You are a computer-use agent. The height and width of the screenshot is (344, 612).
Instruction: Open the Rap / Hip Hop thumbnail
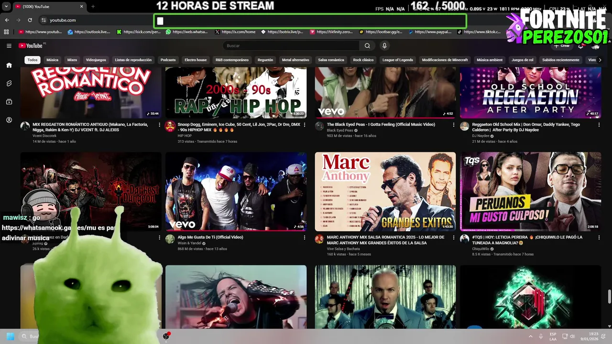[x=236, y=93]
